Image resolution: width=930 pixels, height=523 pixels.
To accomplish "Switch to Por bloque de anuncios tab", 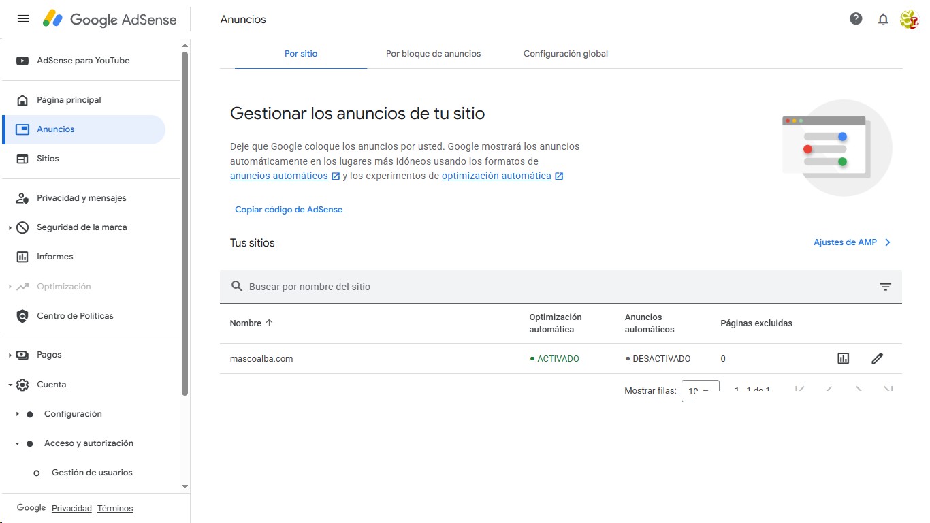I will point(433,54).
